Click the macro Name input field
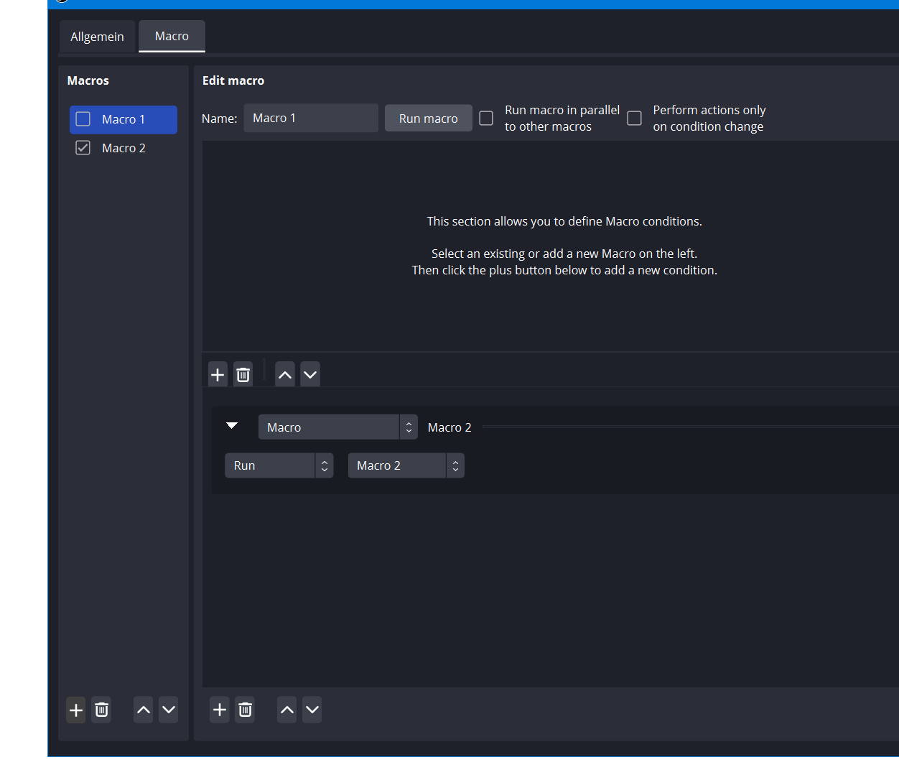Screen dimensions: 899x775 [x=310, y=118]
